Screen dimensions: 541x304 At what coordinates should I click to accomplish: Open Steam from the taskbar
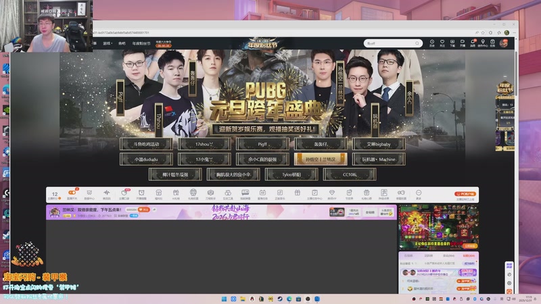(x=280, y=299)
